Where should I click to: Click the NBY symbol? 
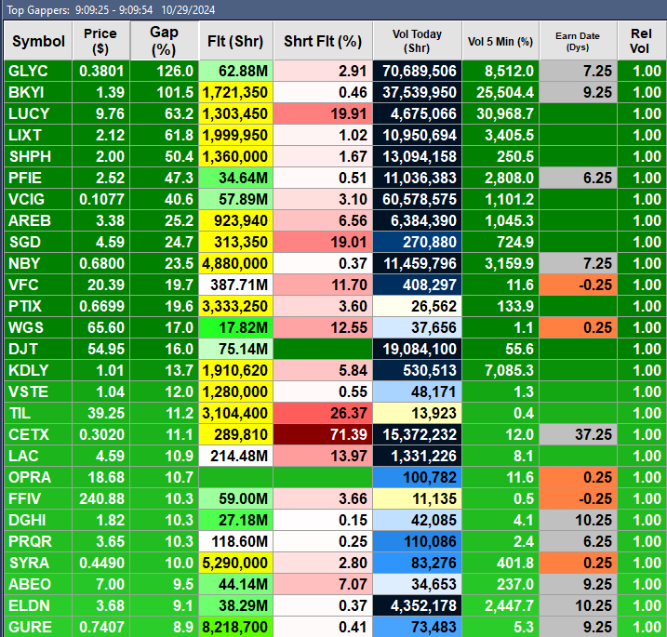tap(38, 263)
